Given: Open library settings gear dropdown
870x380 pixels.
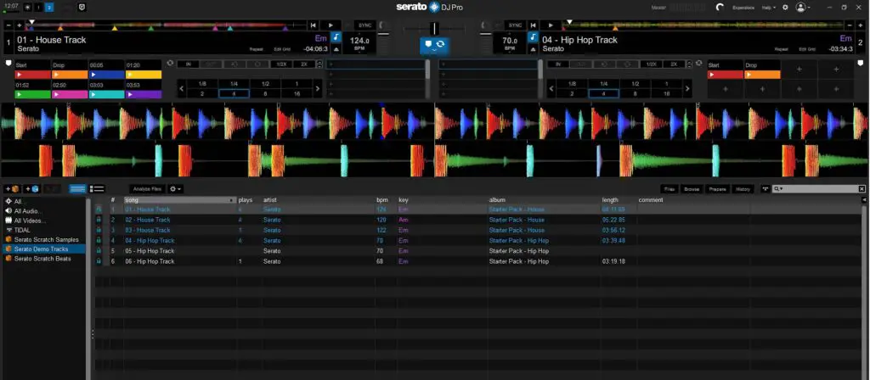Looking at the screenshot, I should (175, 189).
